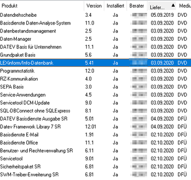This screenshot has width=191, height=180.
Task: Select the RZ-Kommunikation row
Action: [95, 79]
